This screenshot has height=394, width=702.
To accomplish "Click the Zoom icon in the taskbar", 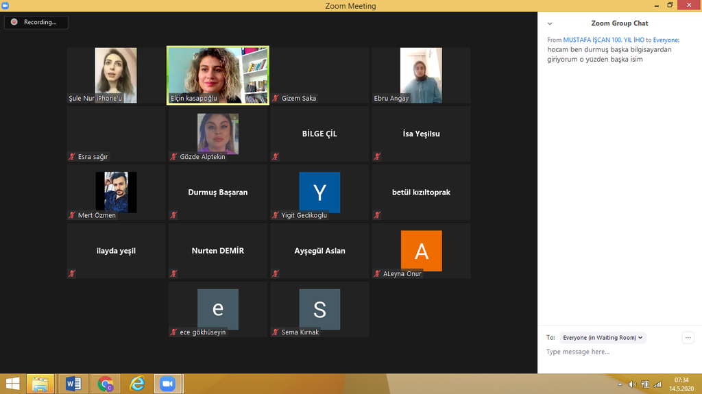I will point(167,384).
